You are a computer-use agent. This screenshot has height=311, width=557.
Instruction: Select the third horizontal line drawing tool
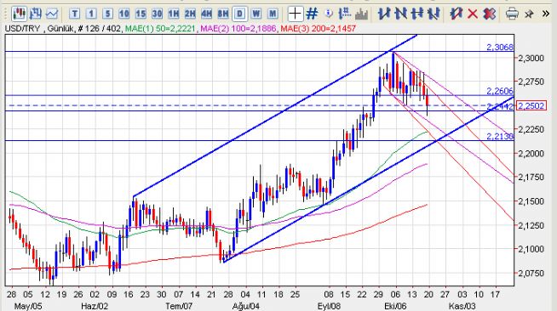[417, 14]
